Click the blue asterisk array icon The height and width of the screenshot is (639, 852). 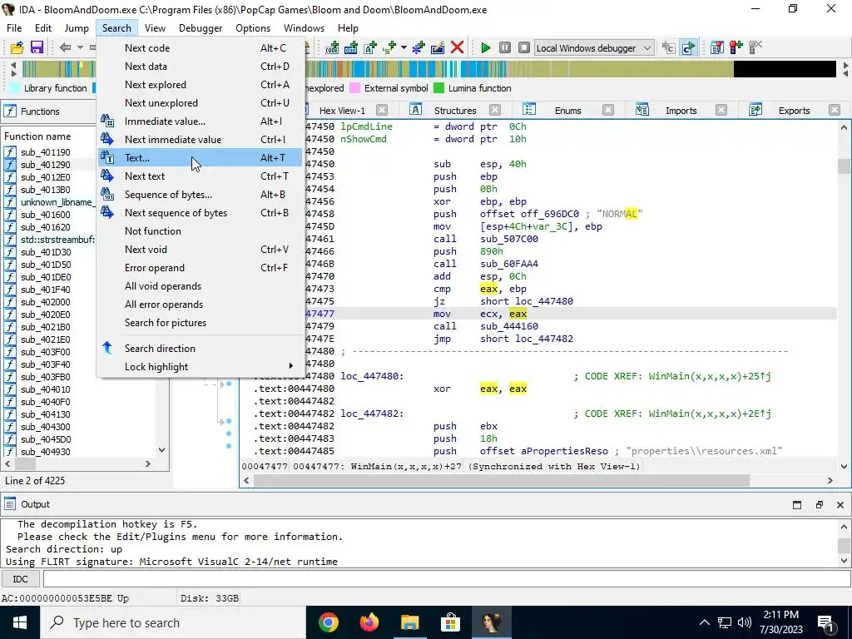coord(419,47)
